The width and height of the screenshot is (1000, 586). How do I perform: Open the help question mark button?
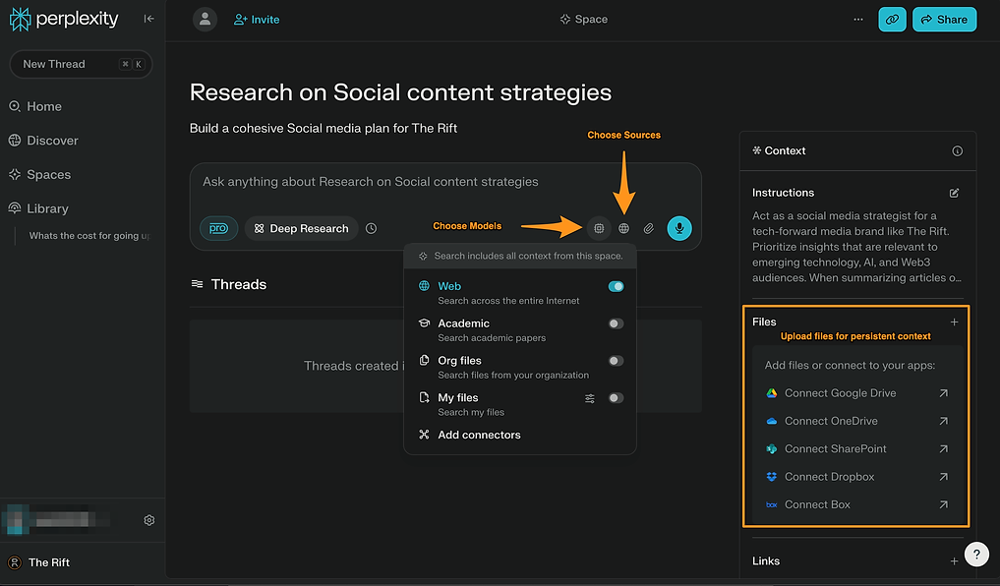point(976,555)
